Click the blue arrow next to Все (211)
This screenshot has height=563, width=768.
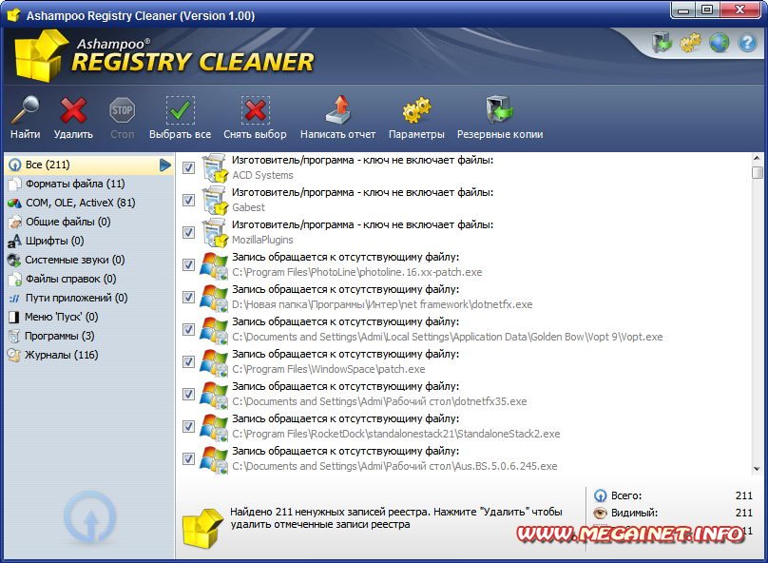point(165,165)
